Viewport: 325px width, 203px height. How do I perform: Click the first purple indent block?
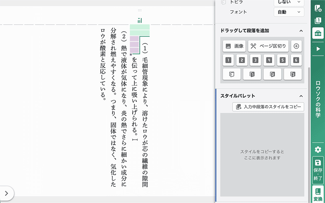134,39
